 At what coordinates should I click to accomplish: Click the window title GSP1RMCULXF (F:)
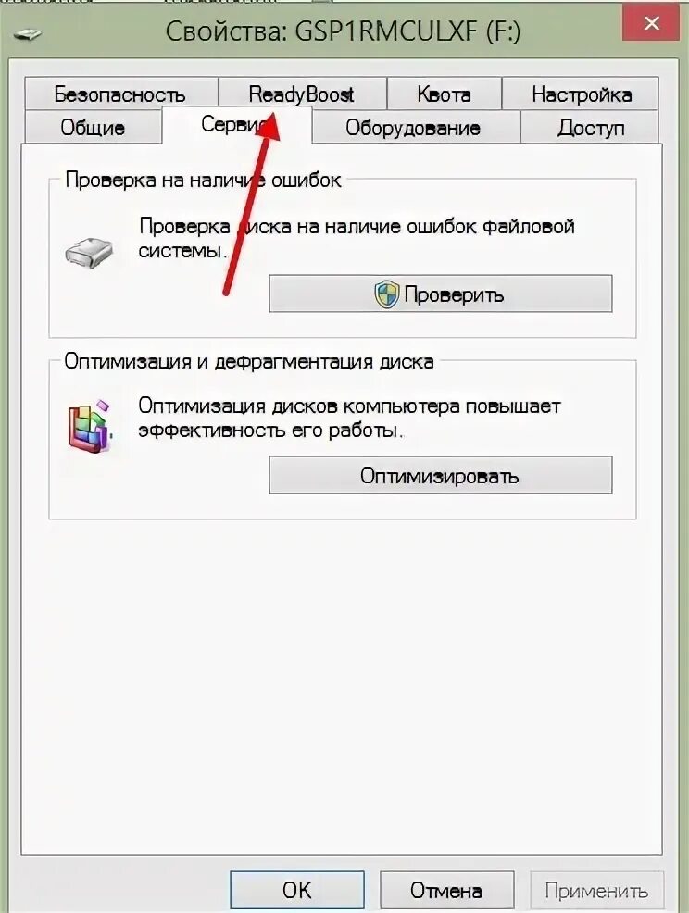343,31
